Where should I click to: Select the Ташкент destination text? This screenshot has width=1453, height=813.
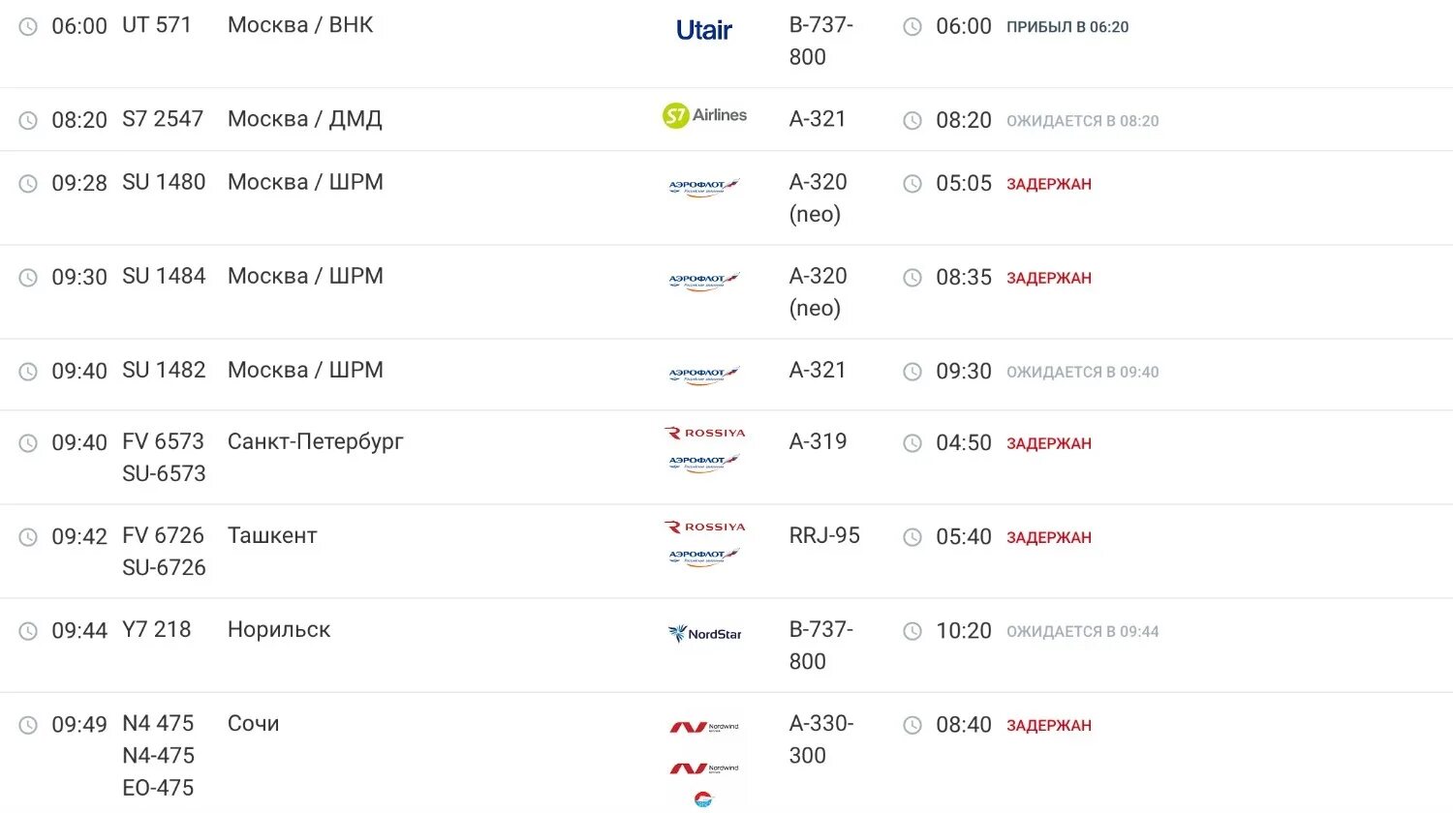coord(272,535)
